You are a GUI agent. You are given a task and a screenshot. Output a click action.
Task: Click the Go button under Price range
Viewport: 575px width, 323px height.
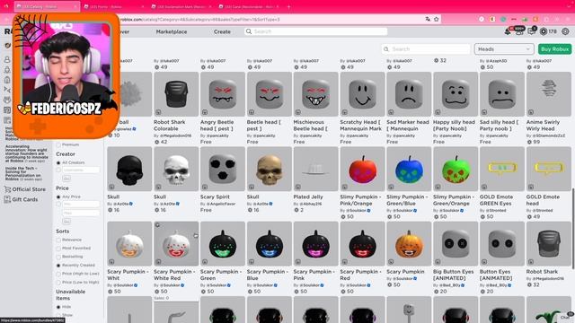pos(66,222)
